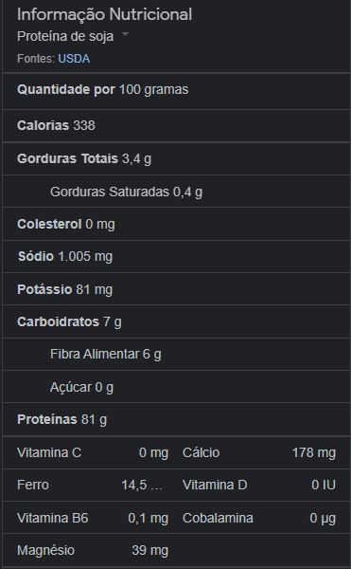The width and height of the screenshot is (351, 569).
Task: Click the Vitamina D 0 IU cell
Action: pyautogui.click(x=259, y=486)
